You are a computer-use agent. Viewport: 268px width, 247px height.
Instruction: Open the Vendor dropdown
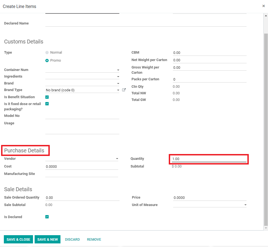click(117, 159)
